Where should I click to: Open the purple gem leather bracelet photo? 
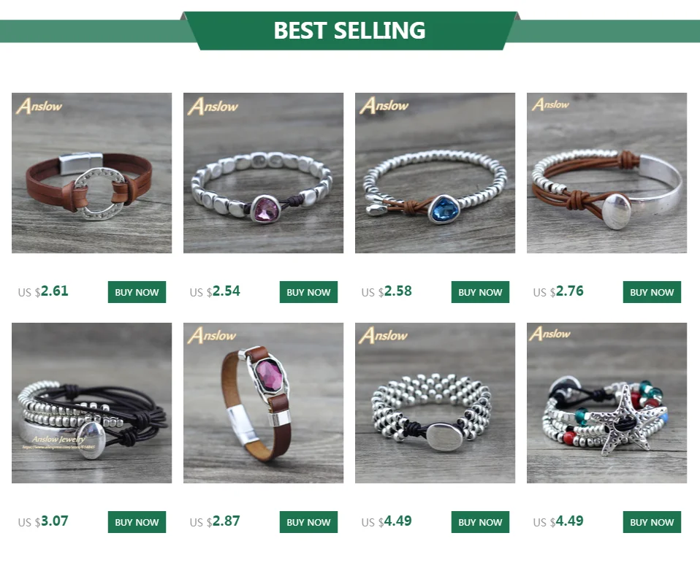click(263, 403)
